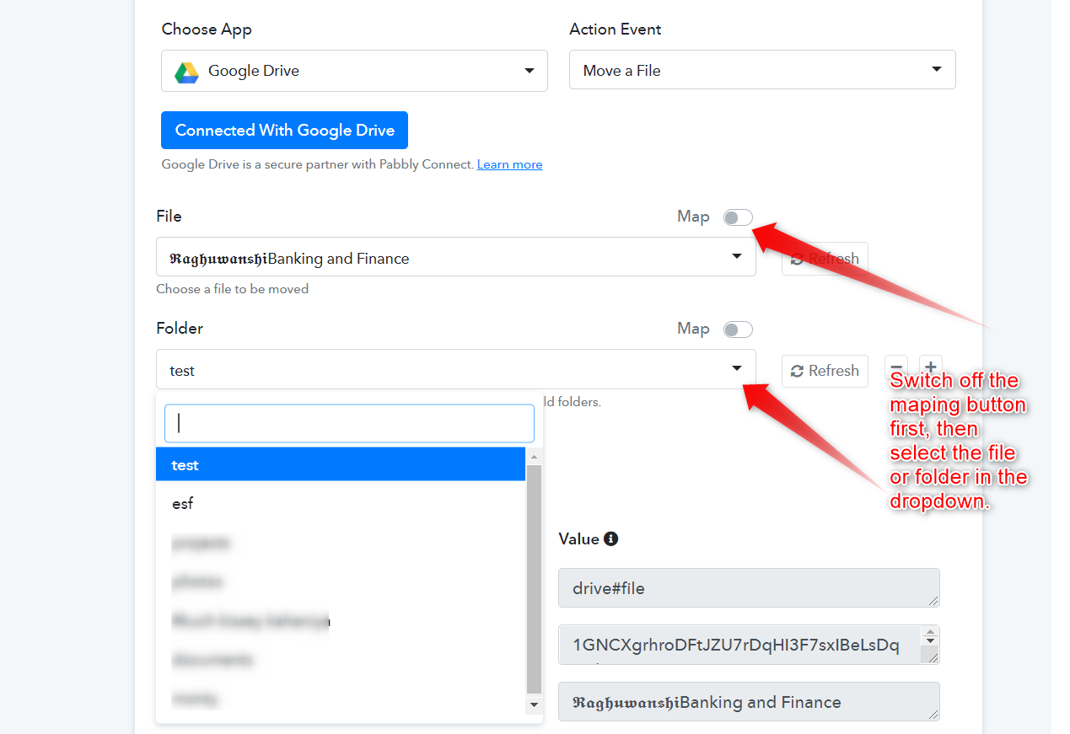The image size is (1070, 734).
Task: Click the plus icon to add folder
Action: (931, 367)
